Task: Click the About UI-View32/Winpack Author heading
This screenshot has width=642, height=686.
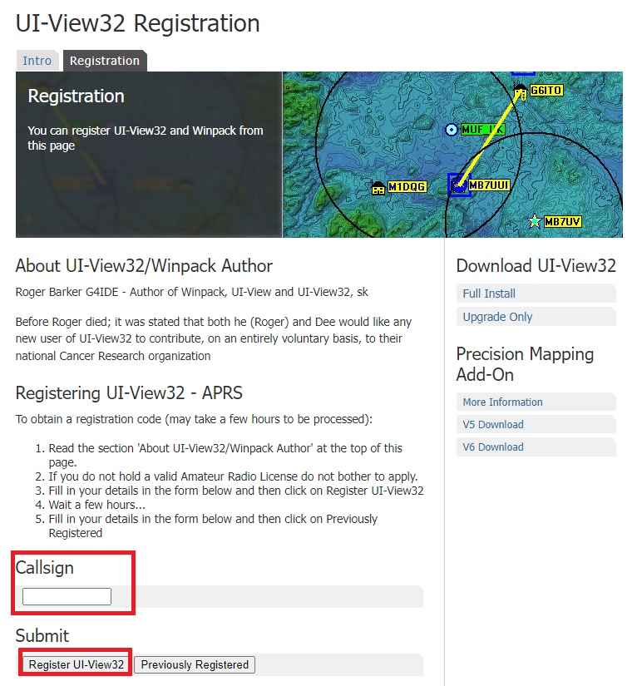Action: (x=144, y=266)
